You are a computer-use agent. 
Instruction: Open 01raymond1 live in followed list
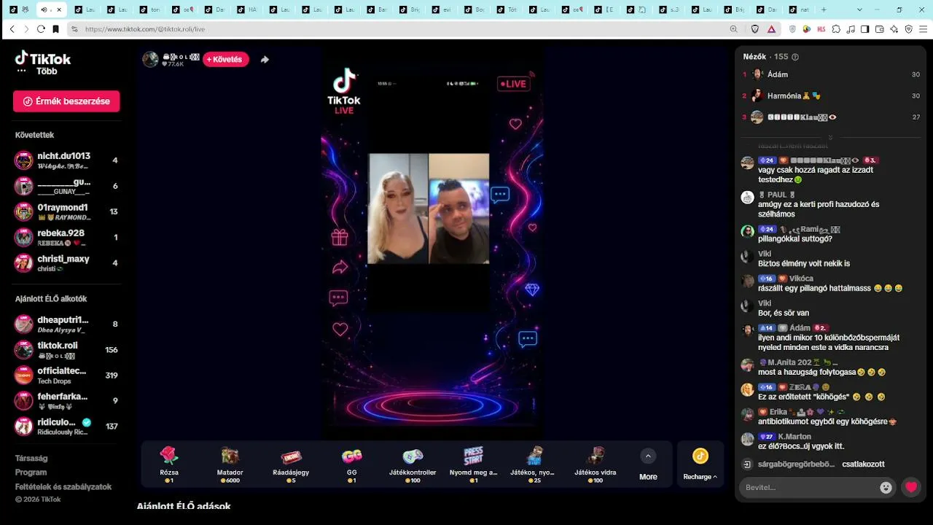click(66, 211)
